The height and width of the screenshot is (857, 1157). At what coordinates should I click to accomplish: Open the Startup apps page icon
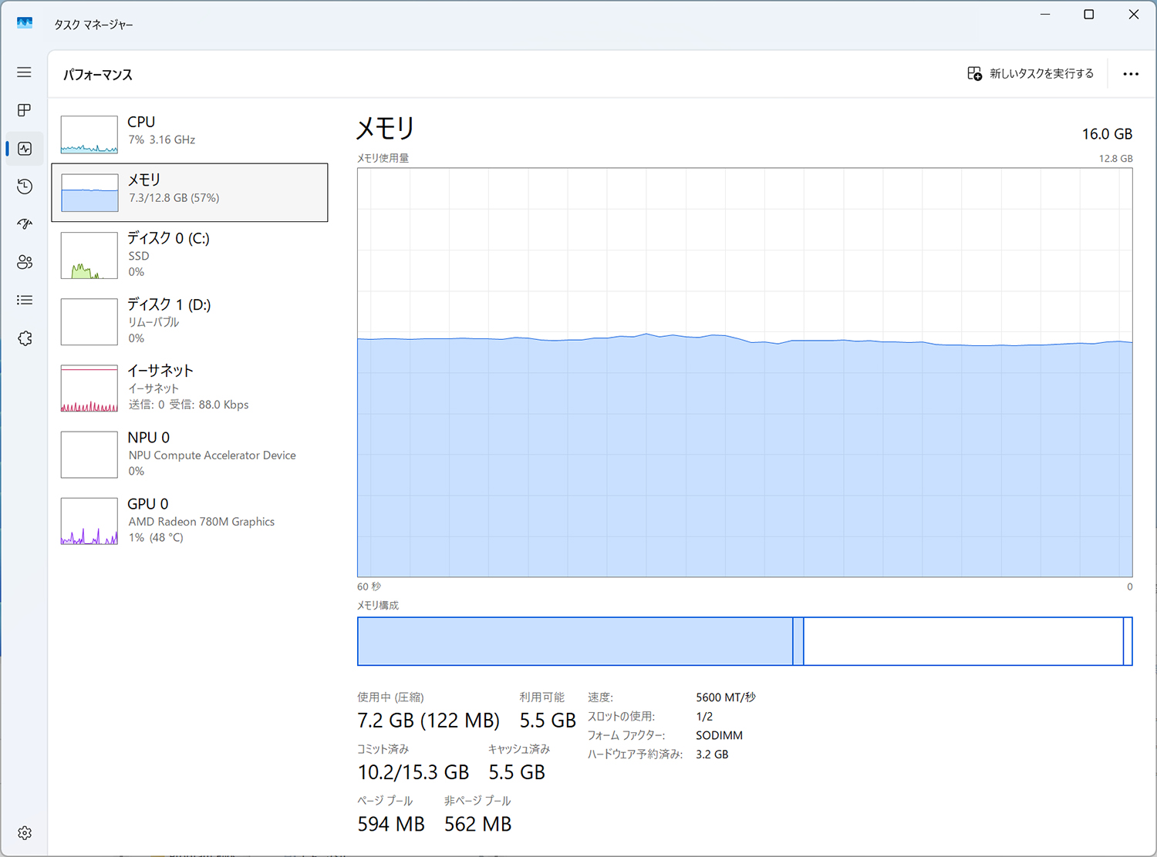[25, 224]
